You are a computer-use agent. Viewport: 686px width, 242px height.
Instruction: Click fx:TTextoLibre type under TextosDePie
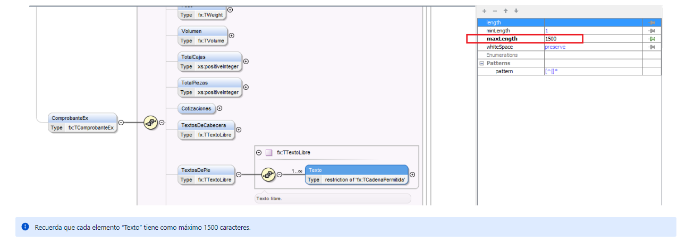[215, 179]
